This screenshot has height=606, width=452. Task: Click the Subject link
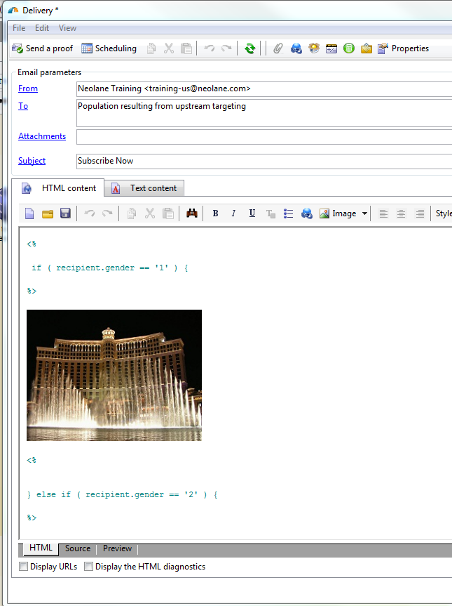pyautogui.click(x=32, y=161)
